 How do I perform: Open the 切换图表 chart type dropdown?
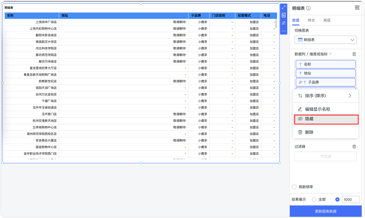coord(326,40)
